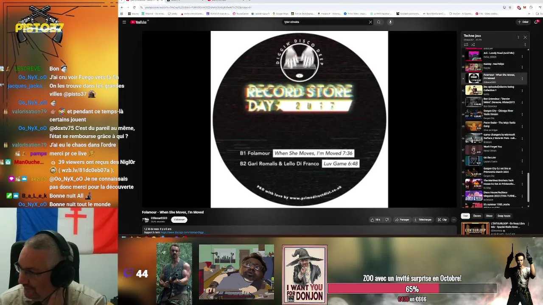Open options for 'Arò - Lonely Road' item
Image resolution: width=543 pixels, height=305 pixels.
(x=522, y=55)
